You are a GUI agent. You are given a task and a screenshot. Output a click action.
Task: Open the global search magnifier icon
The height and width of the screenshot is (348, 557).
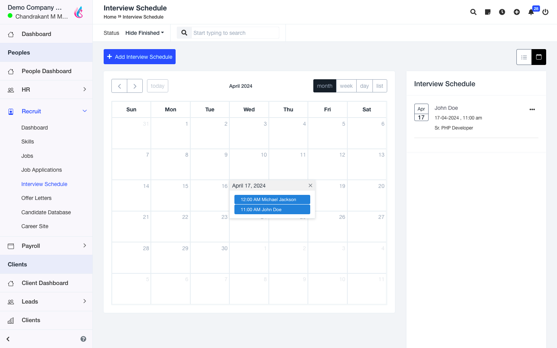[473, 12]
